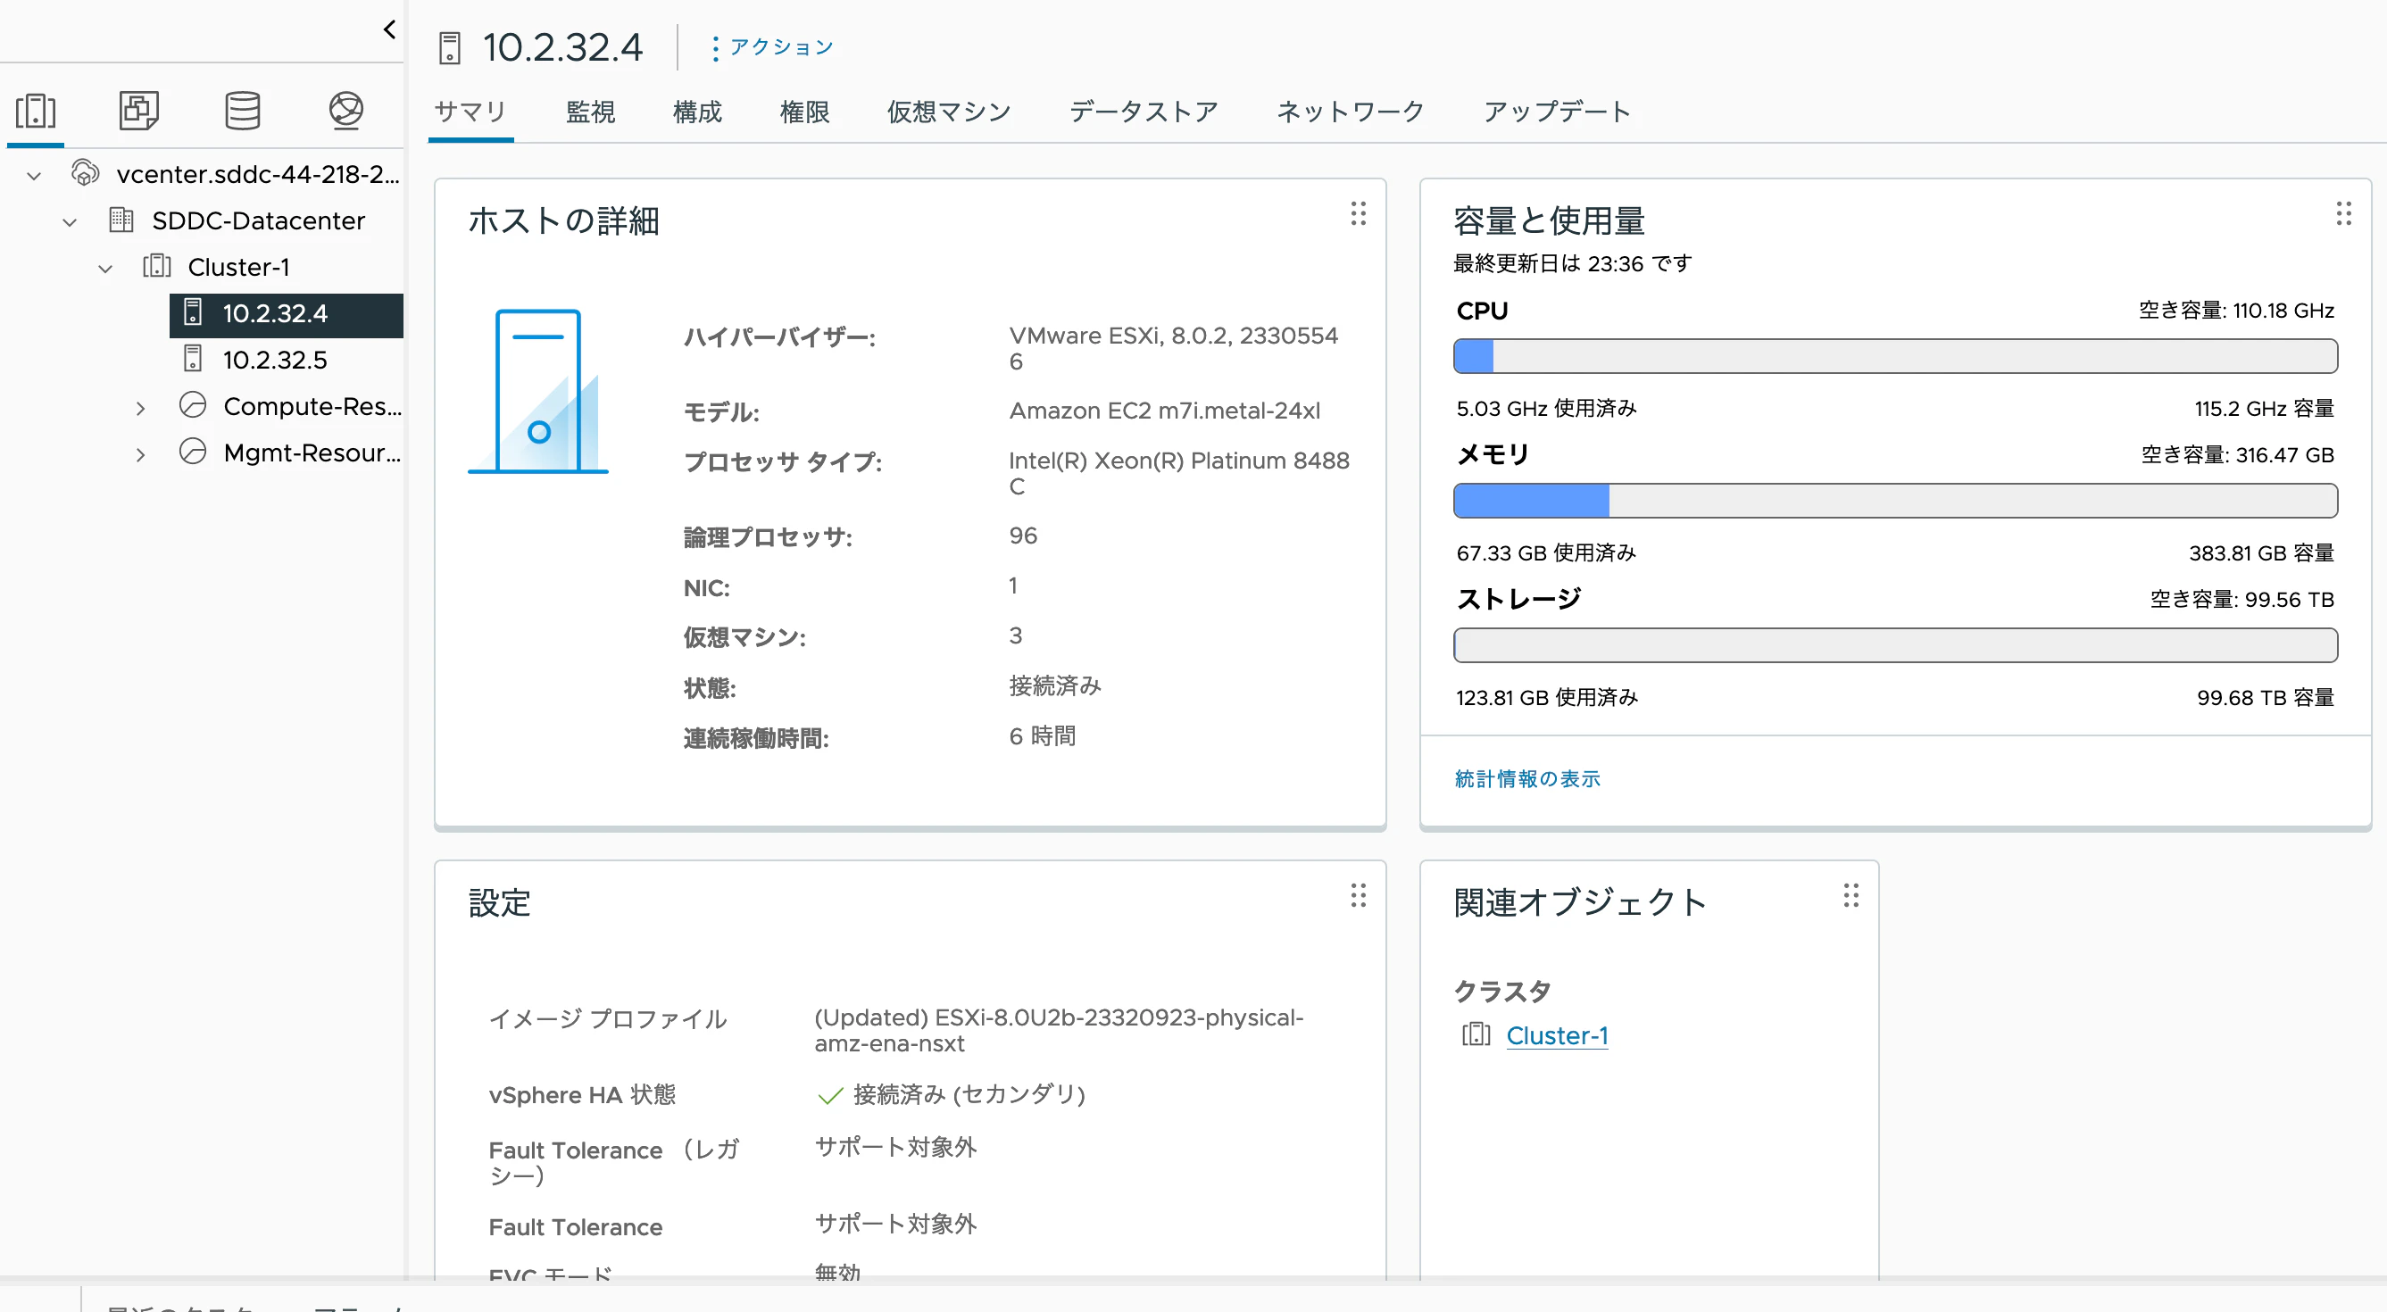Open the Cluster-1 related object link
This screenshot has width=2387, height=1312.
[x=1556, y=1035]
